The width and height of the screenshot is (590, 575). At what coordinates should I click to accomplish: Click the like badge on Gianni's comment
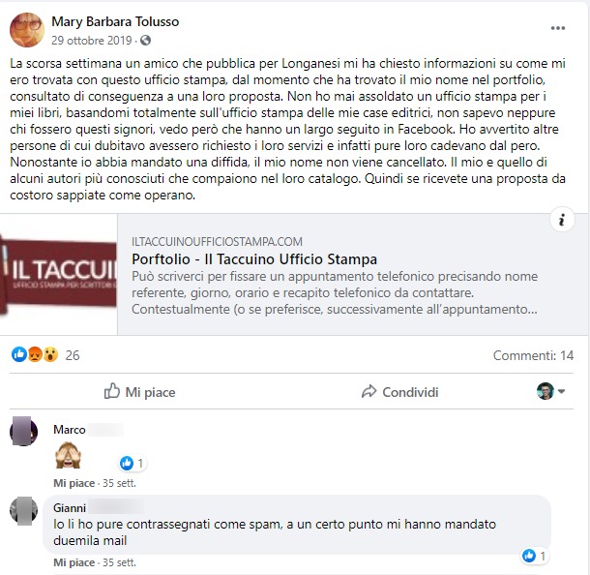tap(534, 556)
